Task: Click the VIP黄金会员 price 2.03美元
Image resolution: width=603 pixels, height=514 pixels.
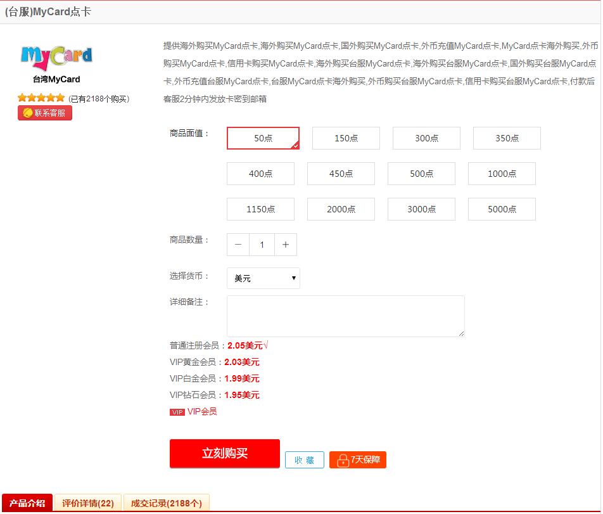Action: click(x=242, y=362)
